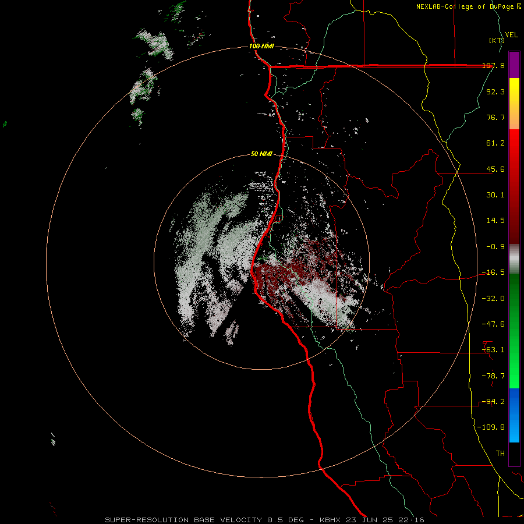
Task: Select the 107.8 value on the velocity scale
Action: click(494, 65)
